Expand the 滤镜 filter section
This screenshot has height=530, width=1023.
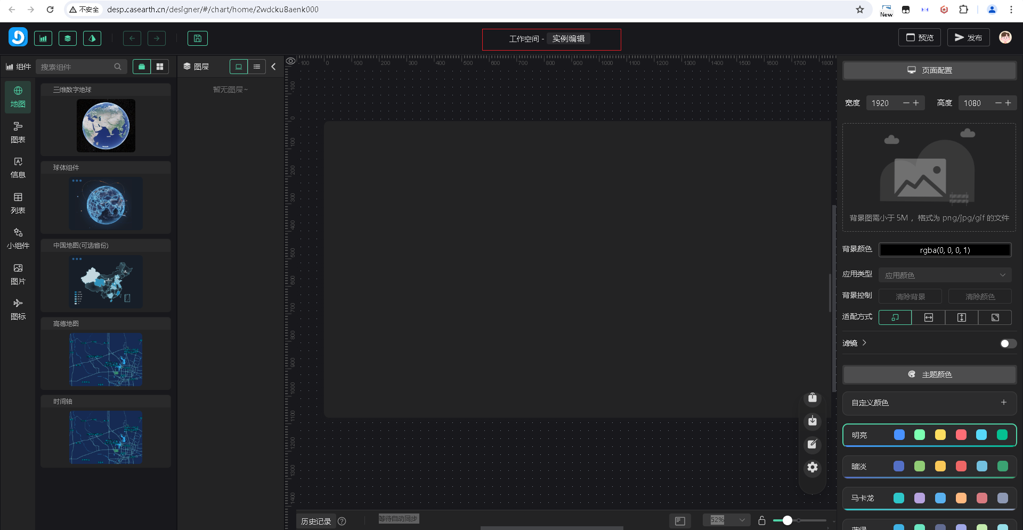(864, 343)
